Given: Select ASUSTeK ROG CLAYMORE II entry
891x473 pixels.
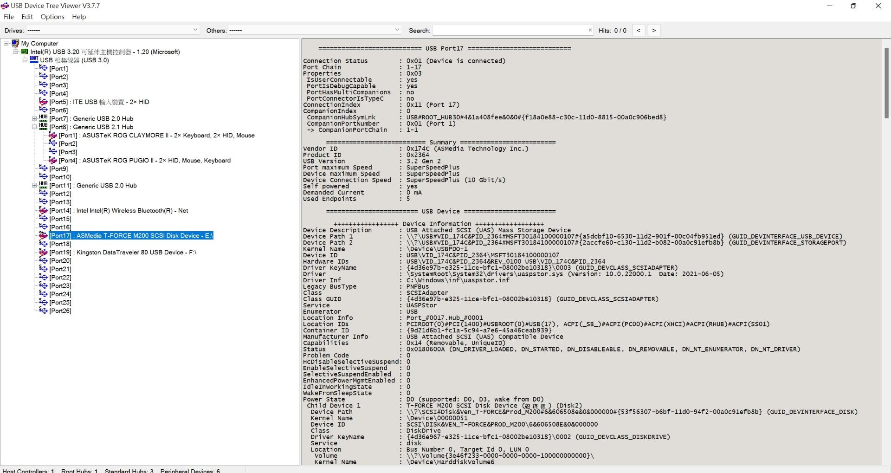Looking at the screenshot, I should [157, 135].
